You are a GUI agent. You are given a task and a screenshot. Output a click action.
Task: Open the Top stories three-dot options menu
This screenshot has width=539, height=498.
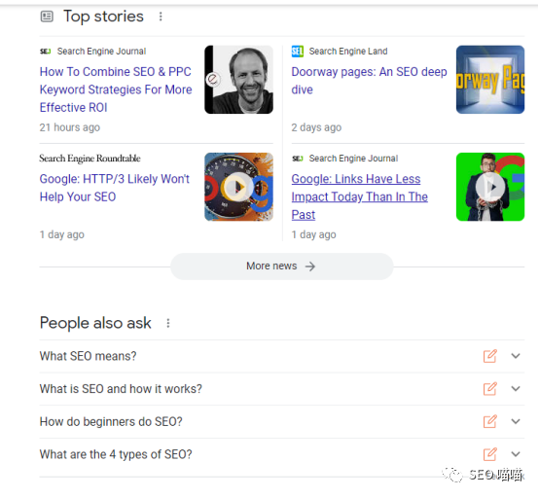click(161, 17)
